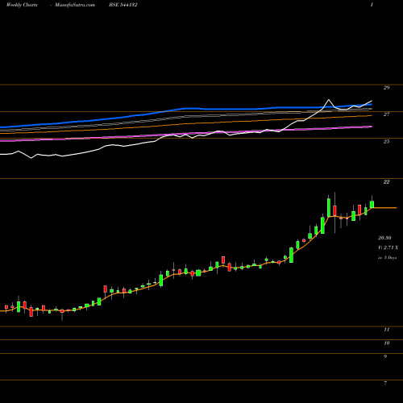This screenshot has height=403, width=403.
Task: Click the price axis label '27'
Action: 386,114
